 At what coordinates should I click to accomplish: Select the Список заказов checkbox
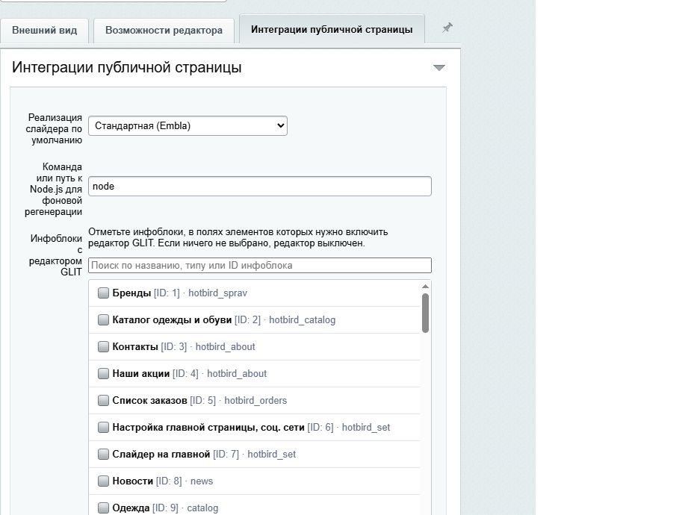pos(103,401)
